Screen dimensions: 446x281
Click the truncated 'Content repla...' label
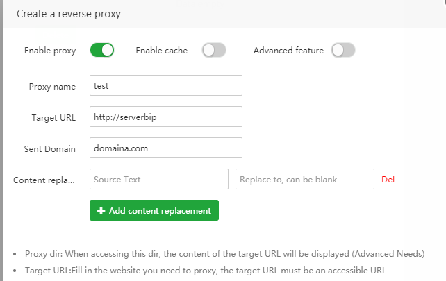pos(44,180)
